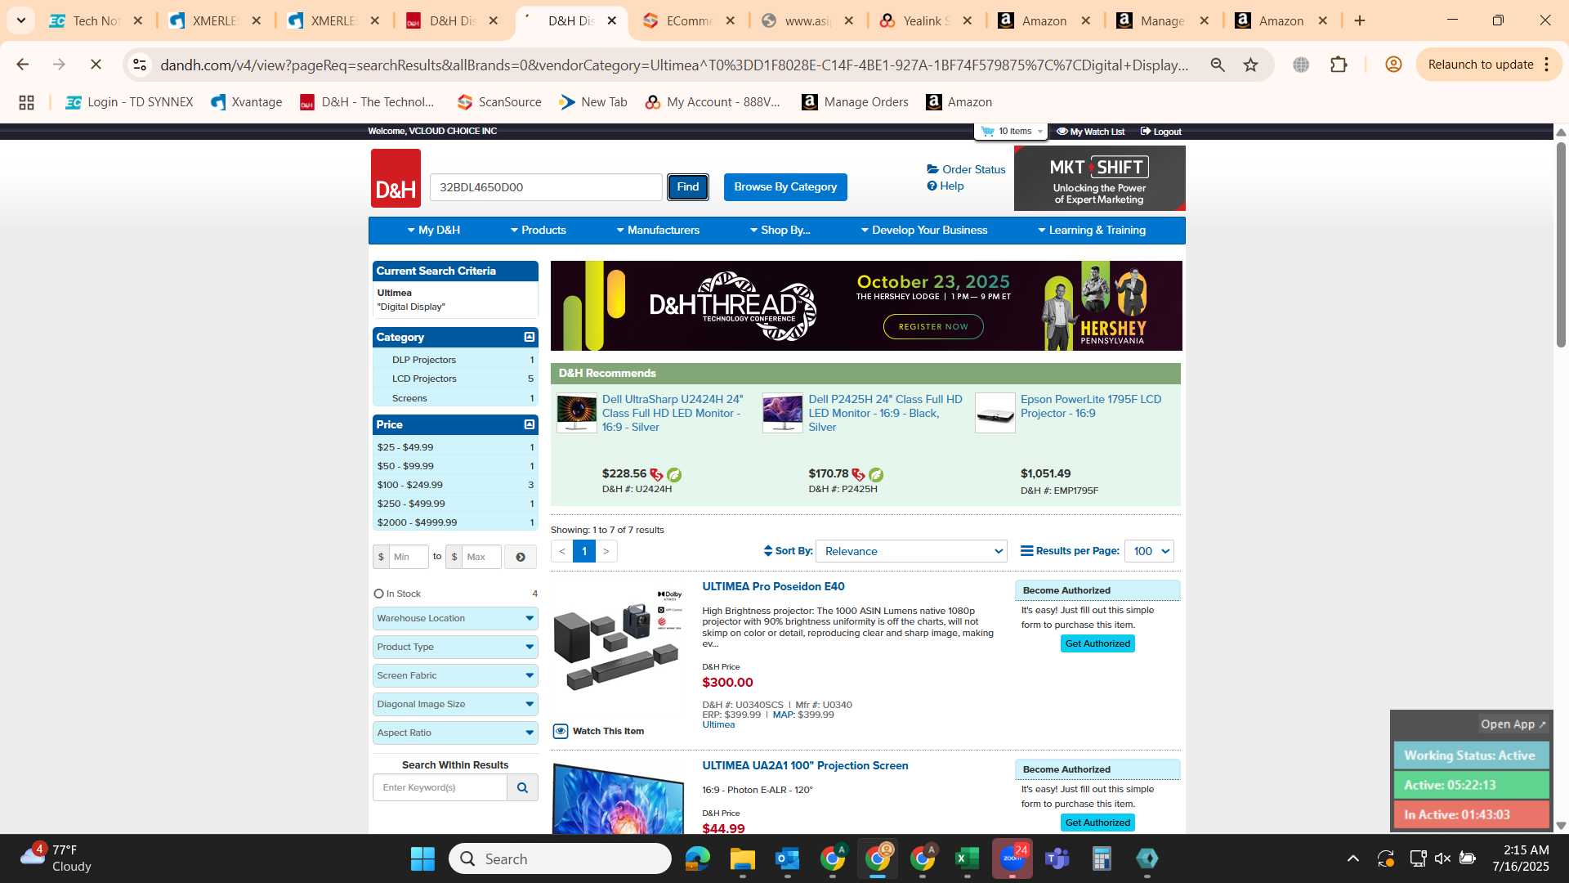The image size is (1569, 883).
Task: Open Epson PowerLite 1795F projector link
Action: (1091, 406)
